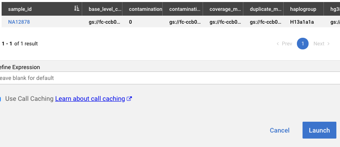340x147 pixels.
Task: Open the NA12878 sample link
Action: [19, 22]
